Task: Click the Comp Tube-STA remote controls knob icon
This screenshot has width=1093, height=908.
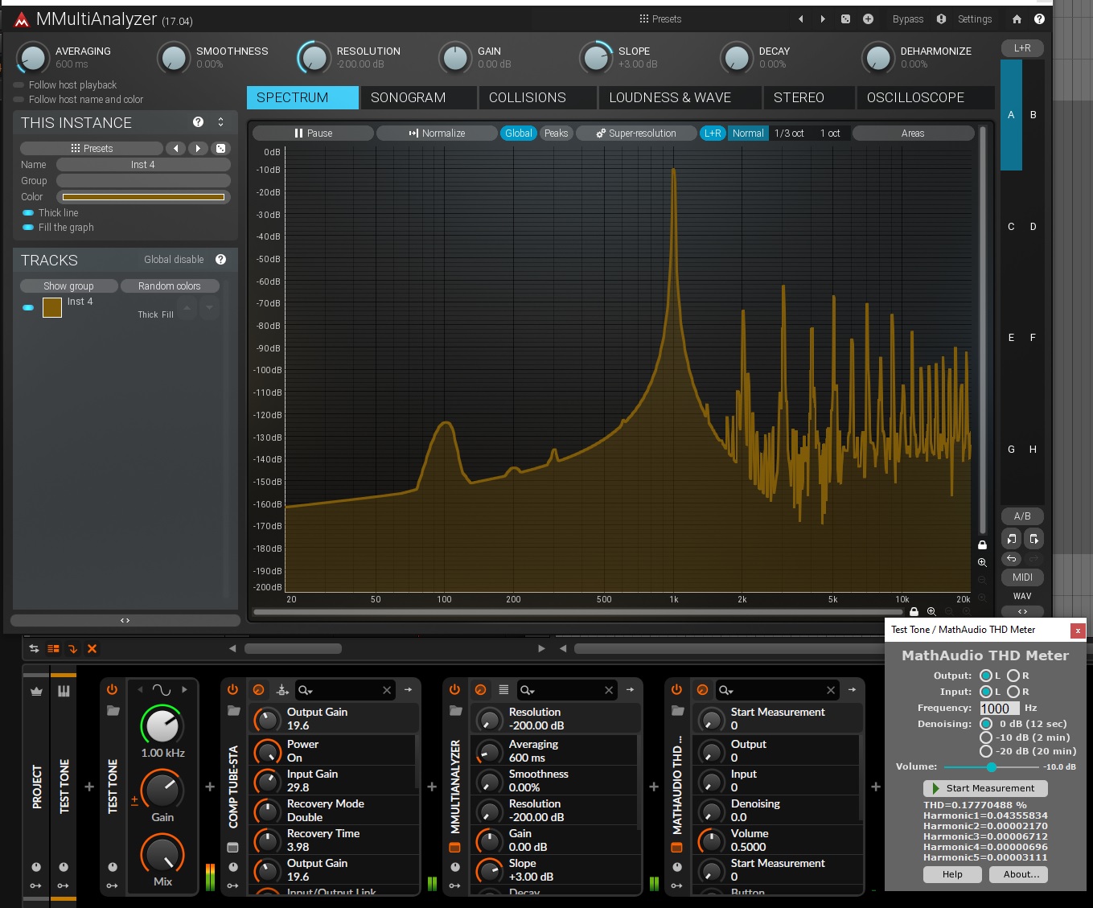Action: point(258,690)
